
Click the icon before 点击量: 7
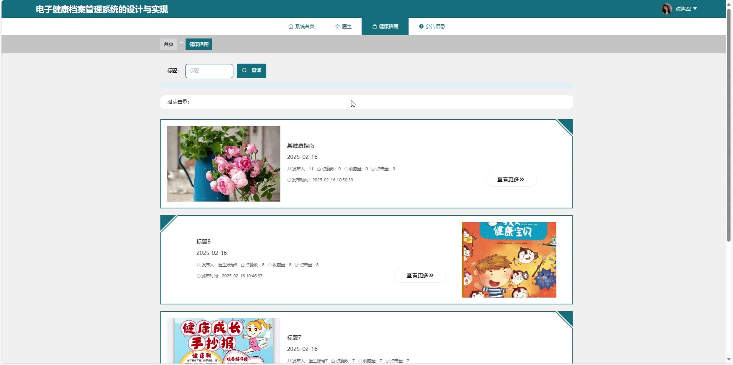point(387,361)
